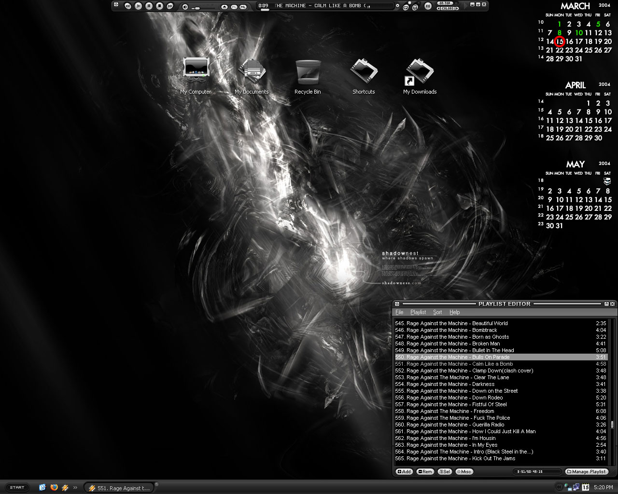Select track 549 Bullet In The Head
Image resolution: width=618 pixels, height=494 pixels.
(x=501, y=350)
